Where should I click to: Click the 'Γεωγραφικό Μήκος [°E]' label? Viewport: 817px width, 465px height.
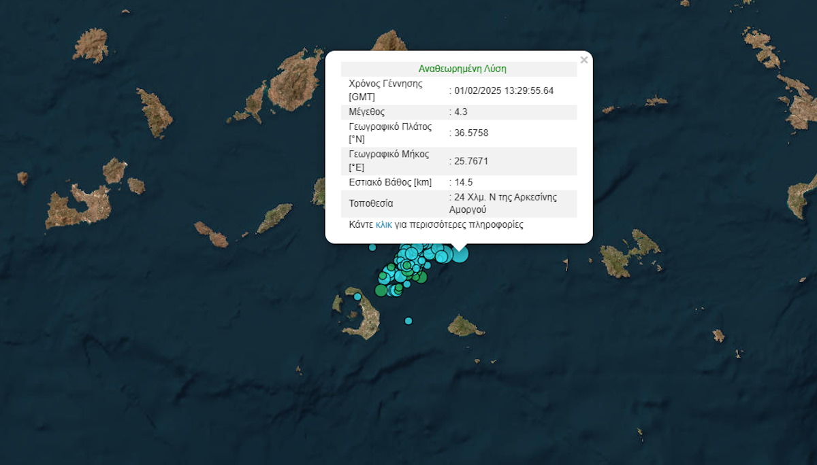[389, 161]
